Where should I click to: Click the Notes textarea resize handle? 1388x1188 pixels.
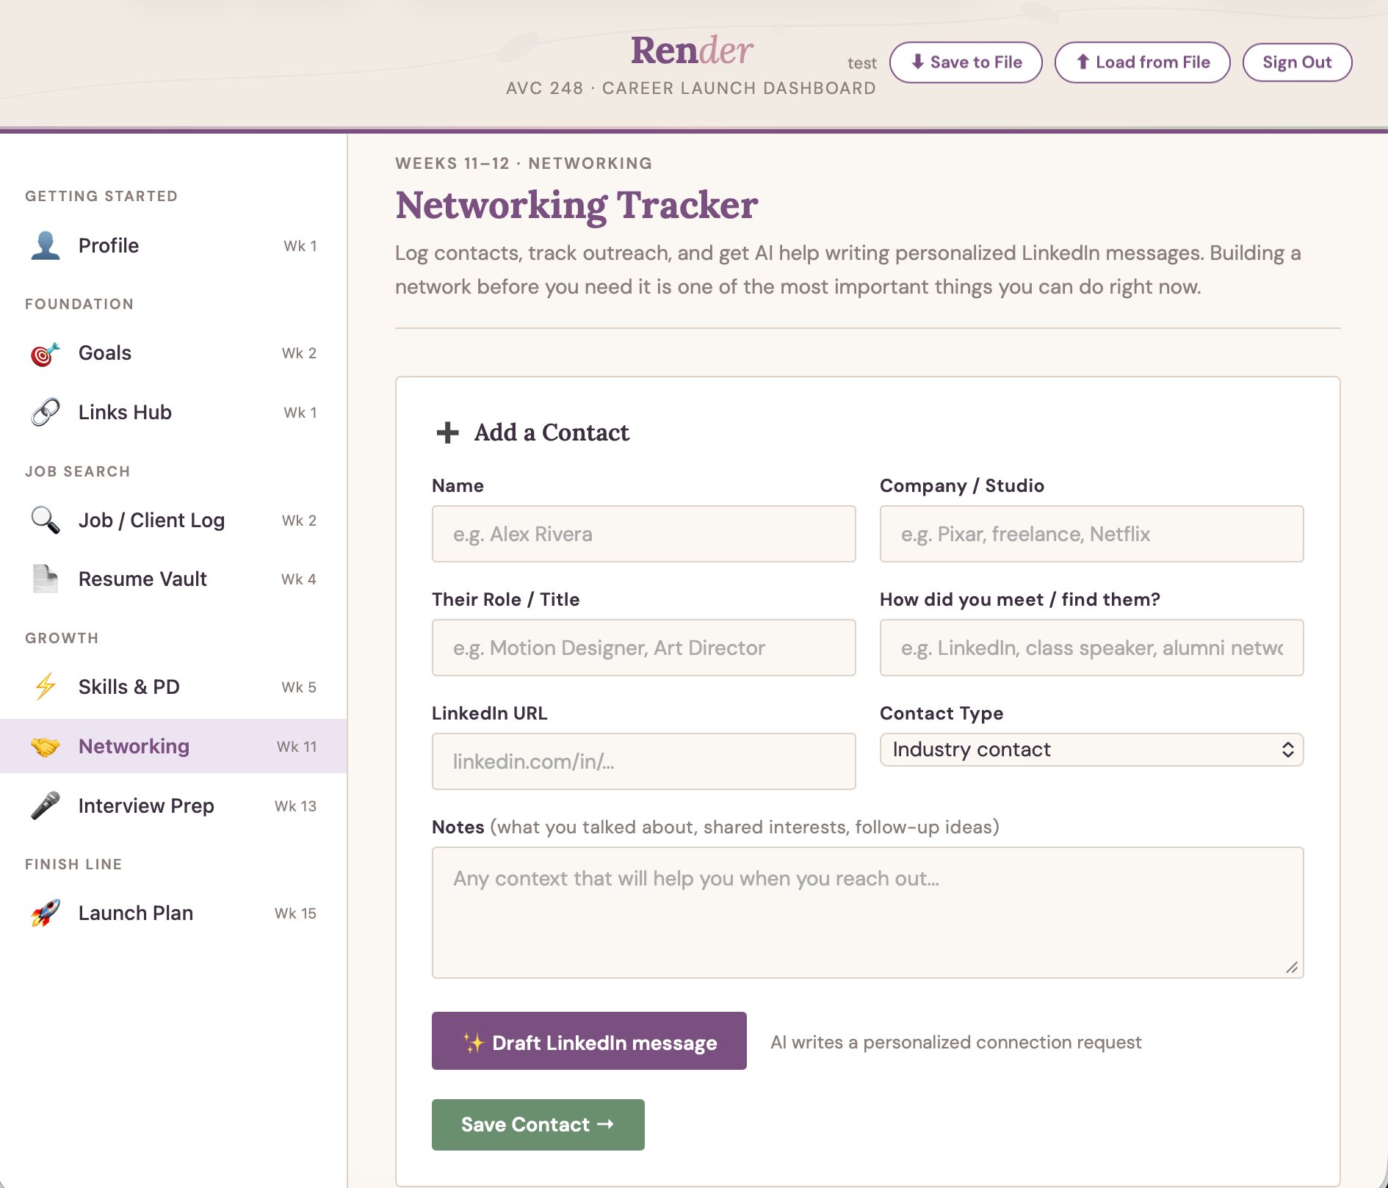tap(1292, 967)
